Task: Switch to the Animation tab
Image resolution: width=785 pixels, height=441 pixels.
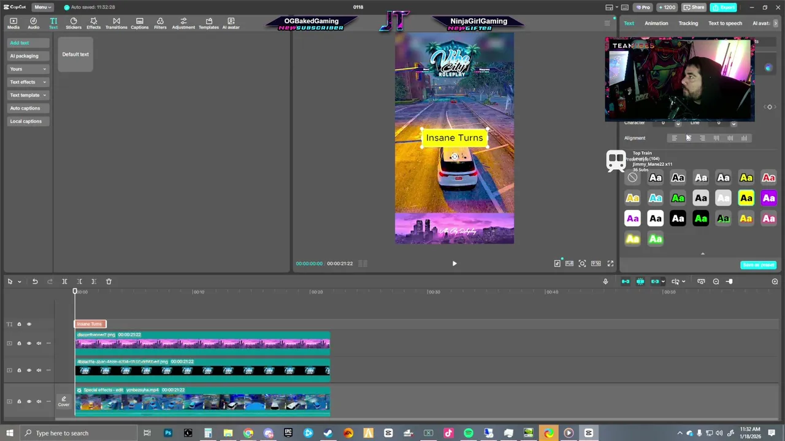Action: (x=656, y=23)
